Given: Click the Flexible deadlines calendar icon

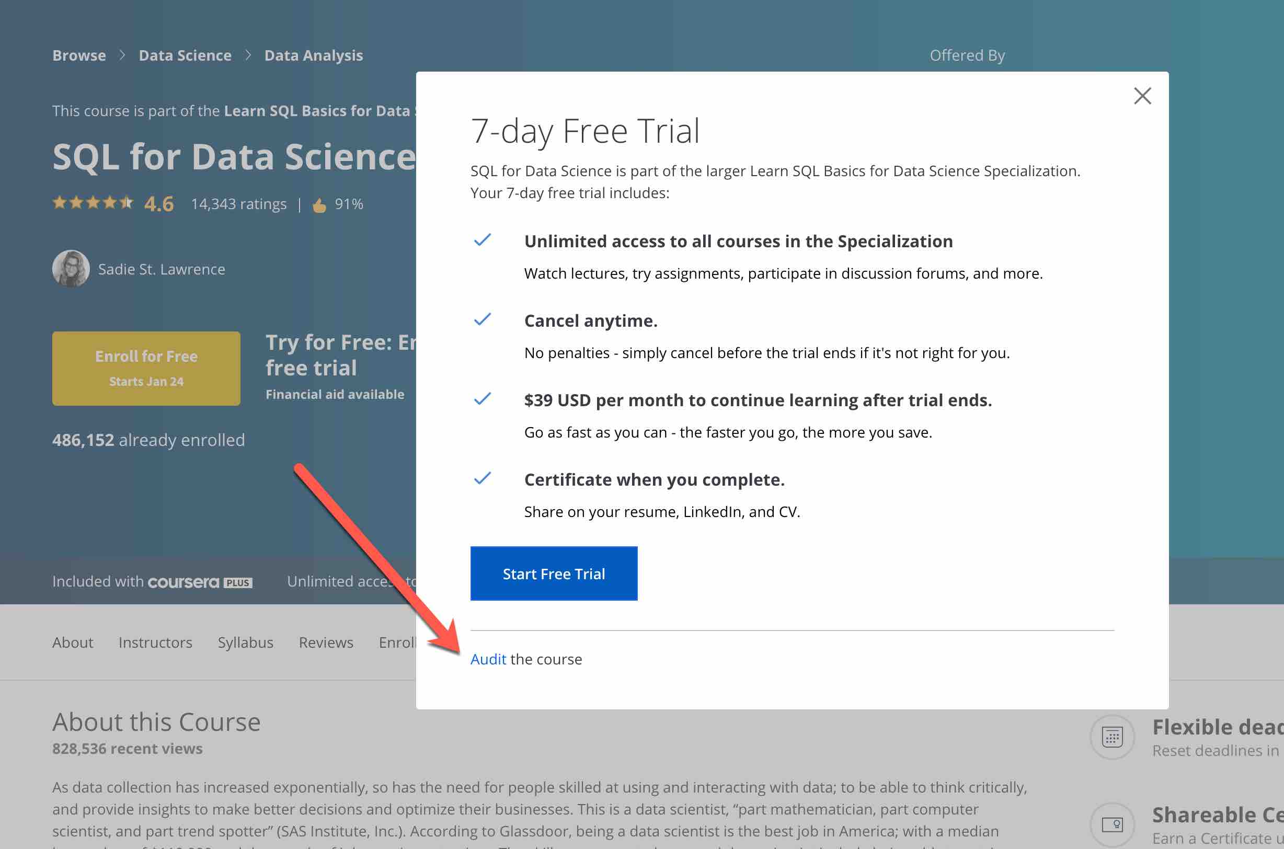Looking at the screenshot, I should pos(1111,737).
